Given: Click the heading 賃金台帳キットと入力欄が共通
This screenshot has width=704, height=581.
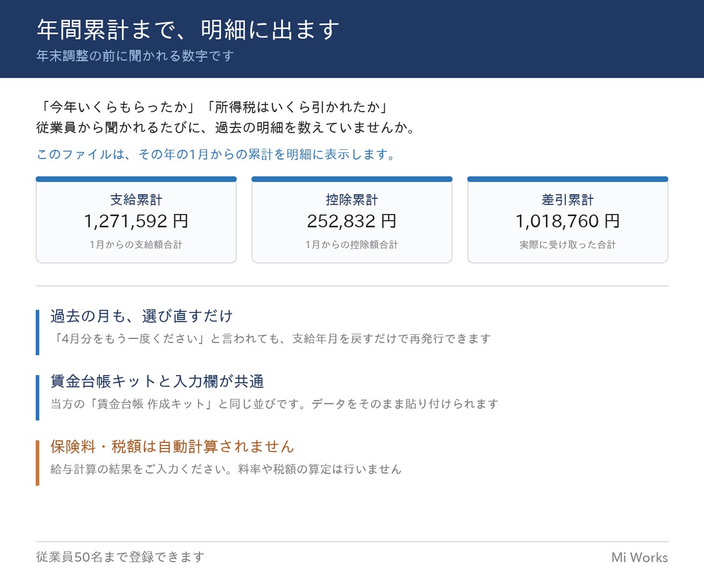Looking at the screenshot, I should [x=157, y=382].
